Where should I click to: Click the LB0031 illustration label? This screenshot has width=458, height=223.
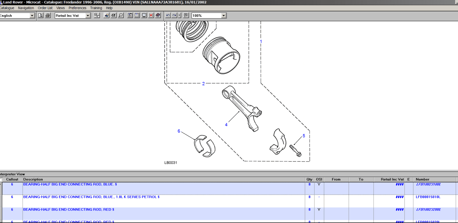click(171, 163)
